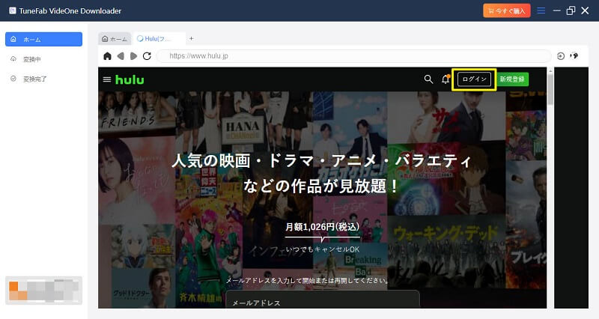
Task: Go back with the left arrow icon
Action: [121, 56]
